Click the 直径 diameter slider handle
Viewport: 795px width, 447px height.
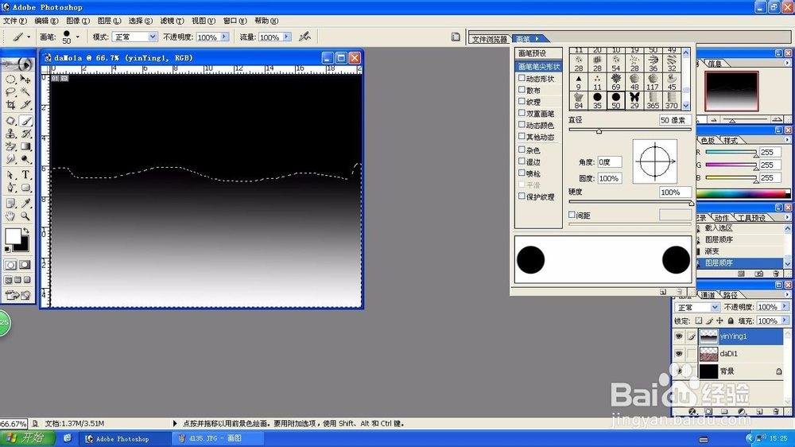(599, 131)
